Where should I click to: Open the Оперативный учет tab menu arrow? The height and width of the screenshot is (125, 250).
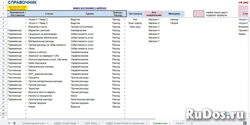[47, 123]
